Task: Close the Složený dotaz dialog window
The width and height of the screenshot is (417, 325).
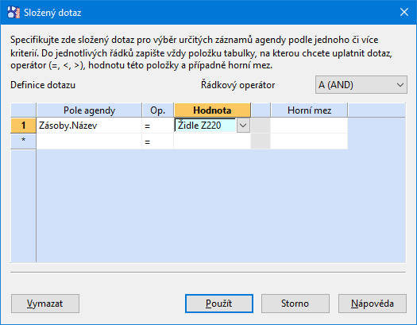Action: (x=404, y=12)
